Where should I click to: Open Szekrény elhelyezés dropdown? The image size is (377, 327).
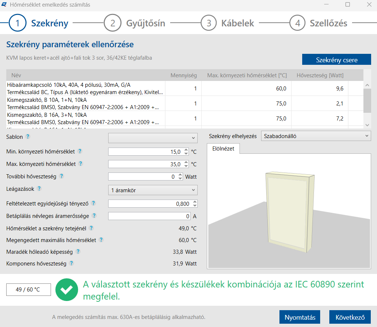click(x=316, y=136)
